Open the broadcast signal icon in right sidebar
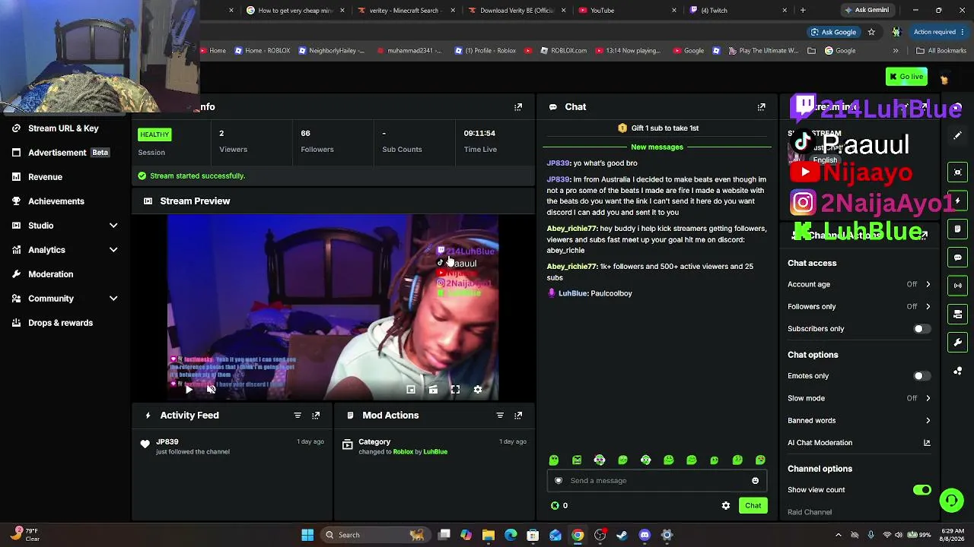This screenshot has width=974, height=547. [958, 286]
